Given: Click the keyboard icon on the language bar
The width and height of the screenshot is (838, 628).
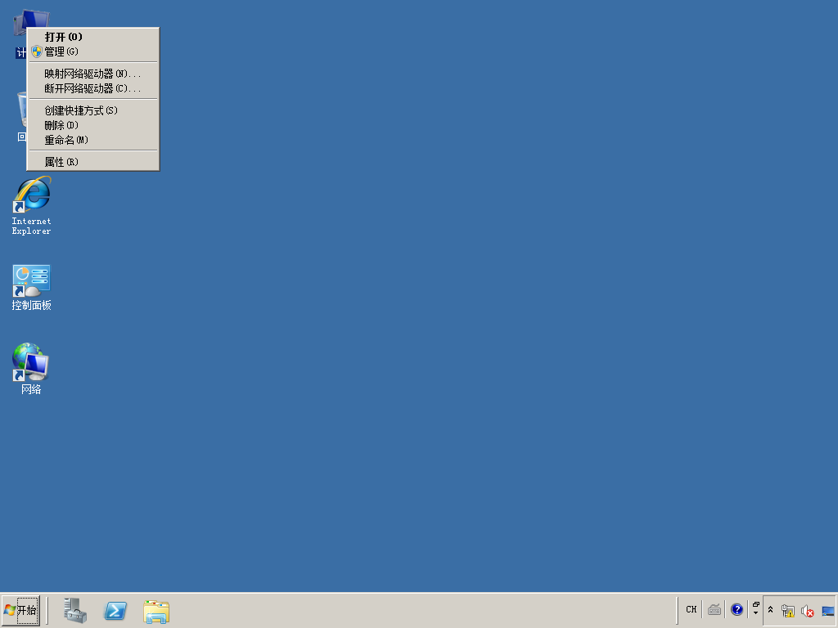Looking at the screenshot, I should [714, 609].
